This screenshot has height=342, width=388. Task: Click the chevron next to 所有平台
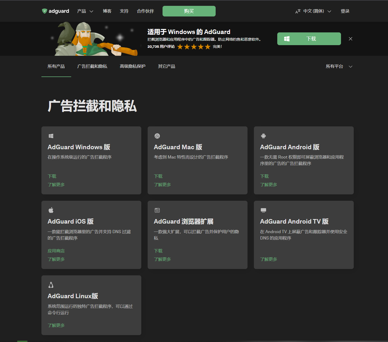click(351, 67)
